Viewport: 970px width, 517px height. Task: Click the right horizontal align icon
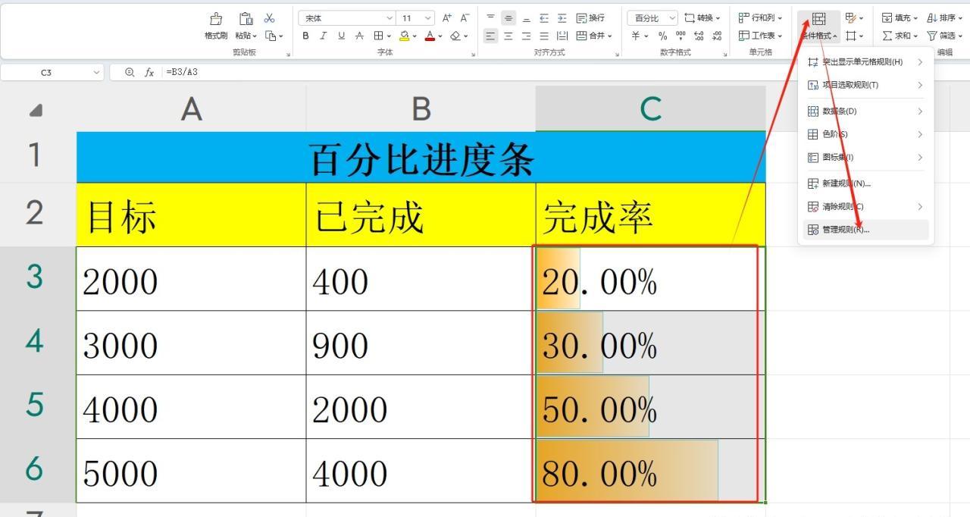click(x=527, y=36)
